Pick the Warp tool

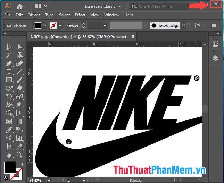click(x=9, y=105)
